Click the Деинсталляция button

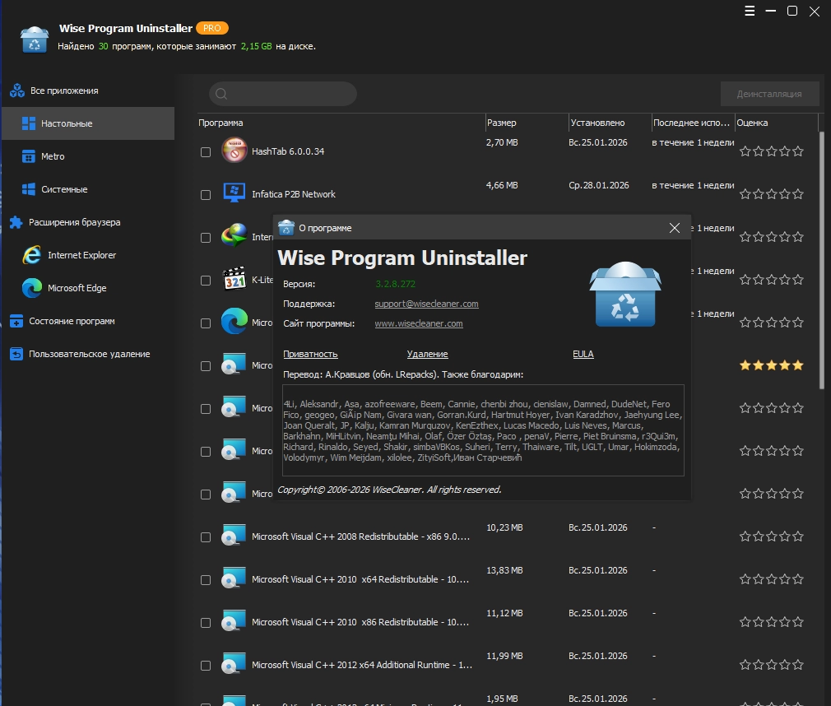coord(769,94)
